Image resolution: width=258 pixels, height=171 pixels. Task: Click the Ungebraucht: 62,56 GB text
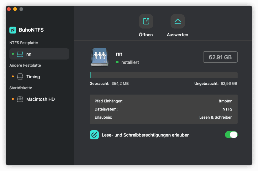click(x=216, y=84)
